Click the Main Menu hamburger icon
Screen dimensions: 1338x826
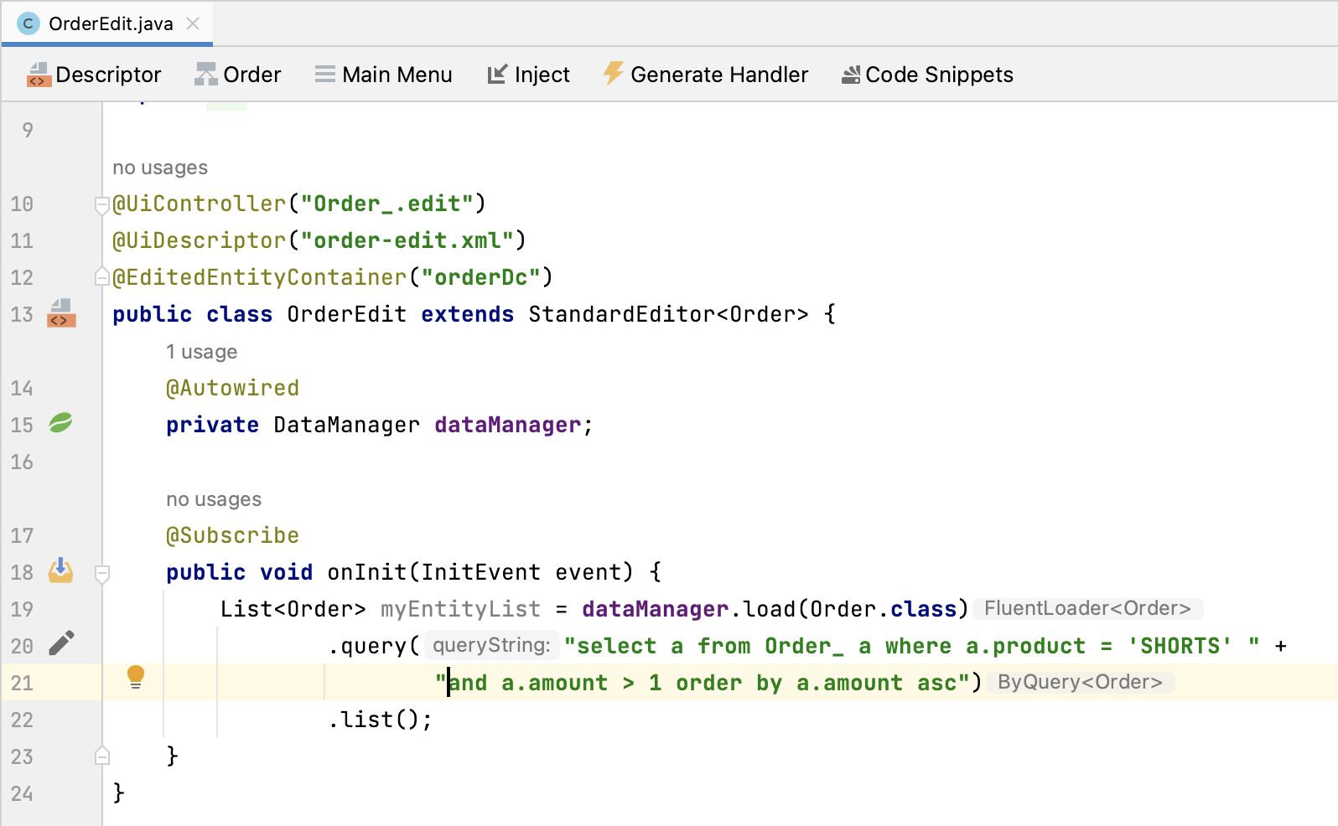tap(325, 75)
